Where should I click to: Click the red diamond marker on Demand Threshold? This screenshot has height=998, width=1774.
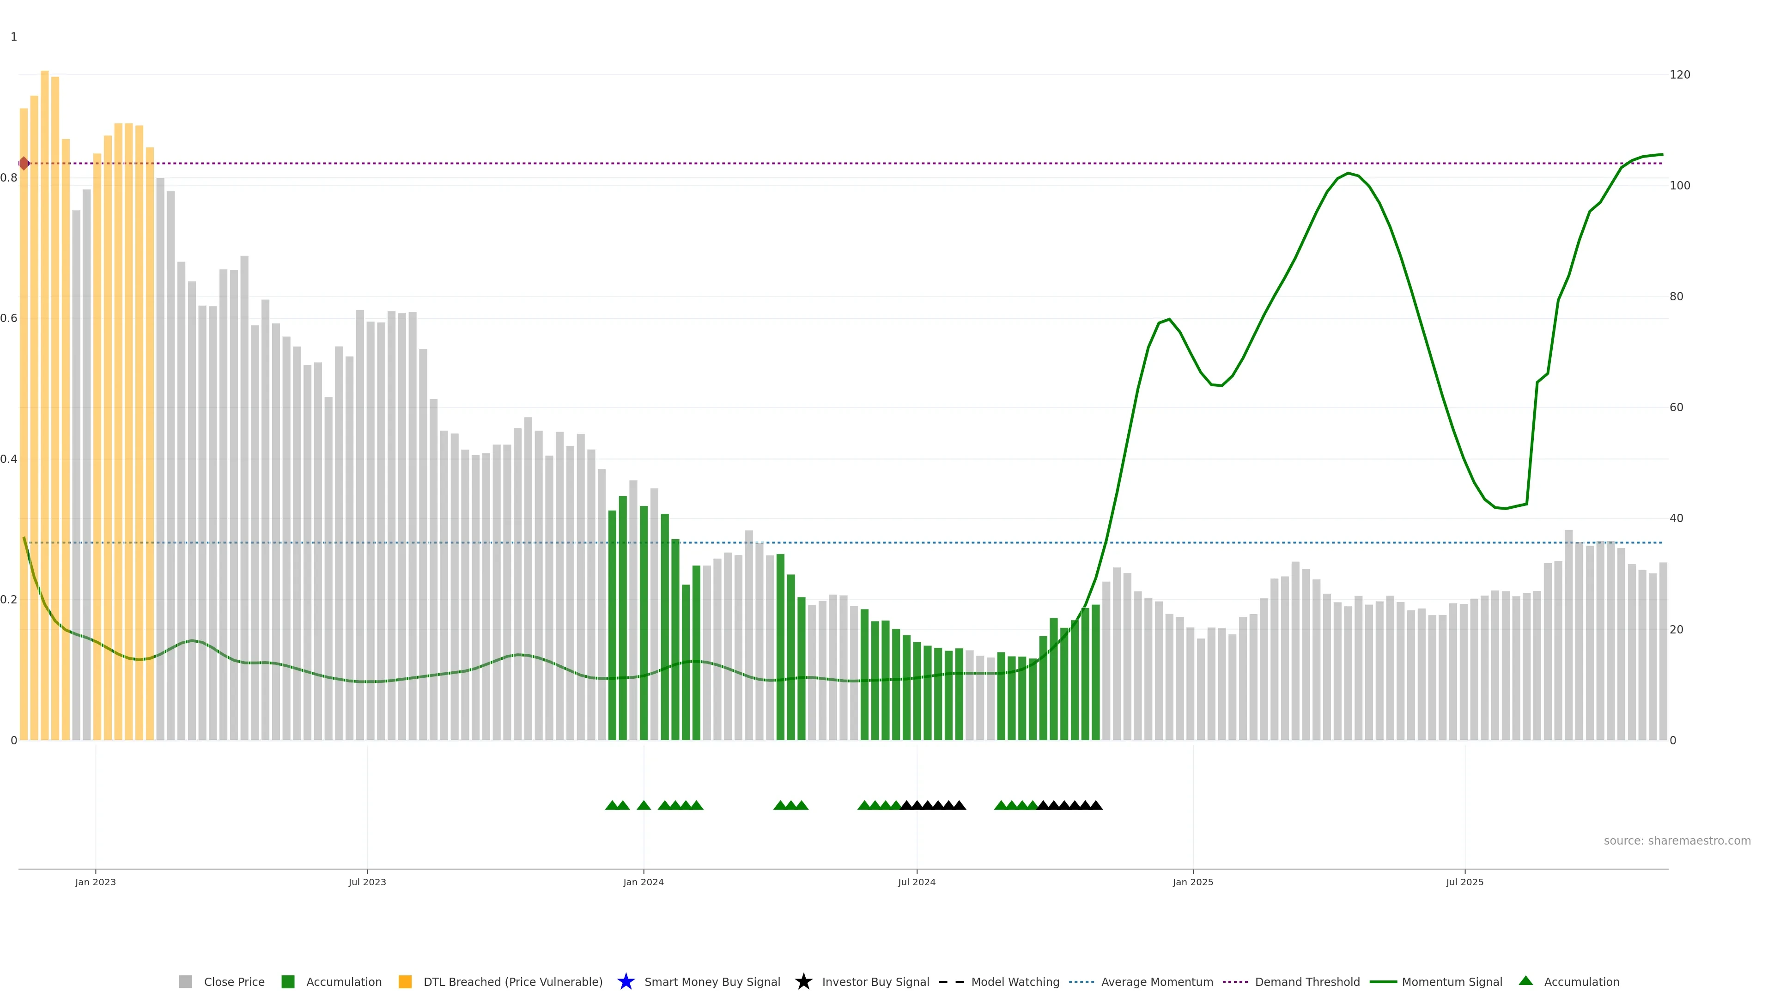[24, 163]
